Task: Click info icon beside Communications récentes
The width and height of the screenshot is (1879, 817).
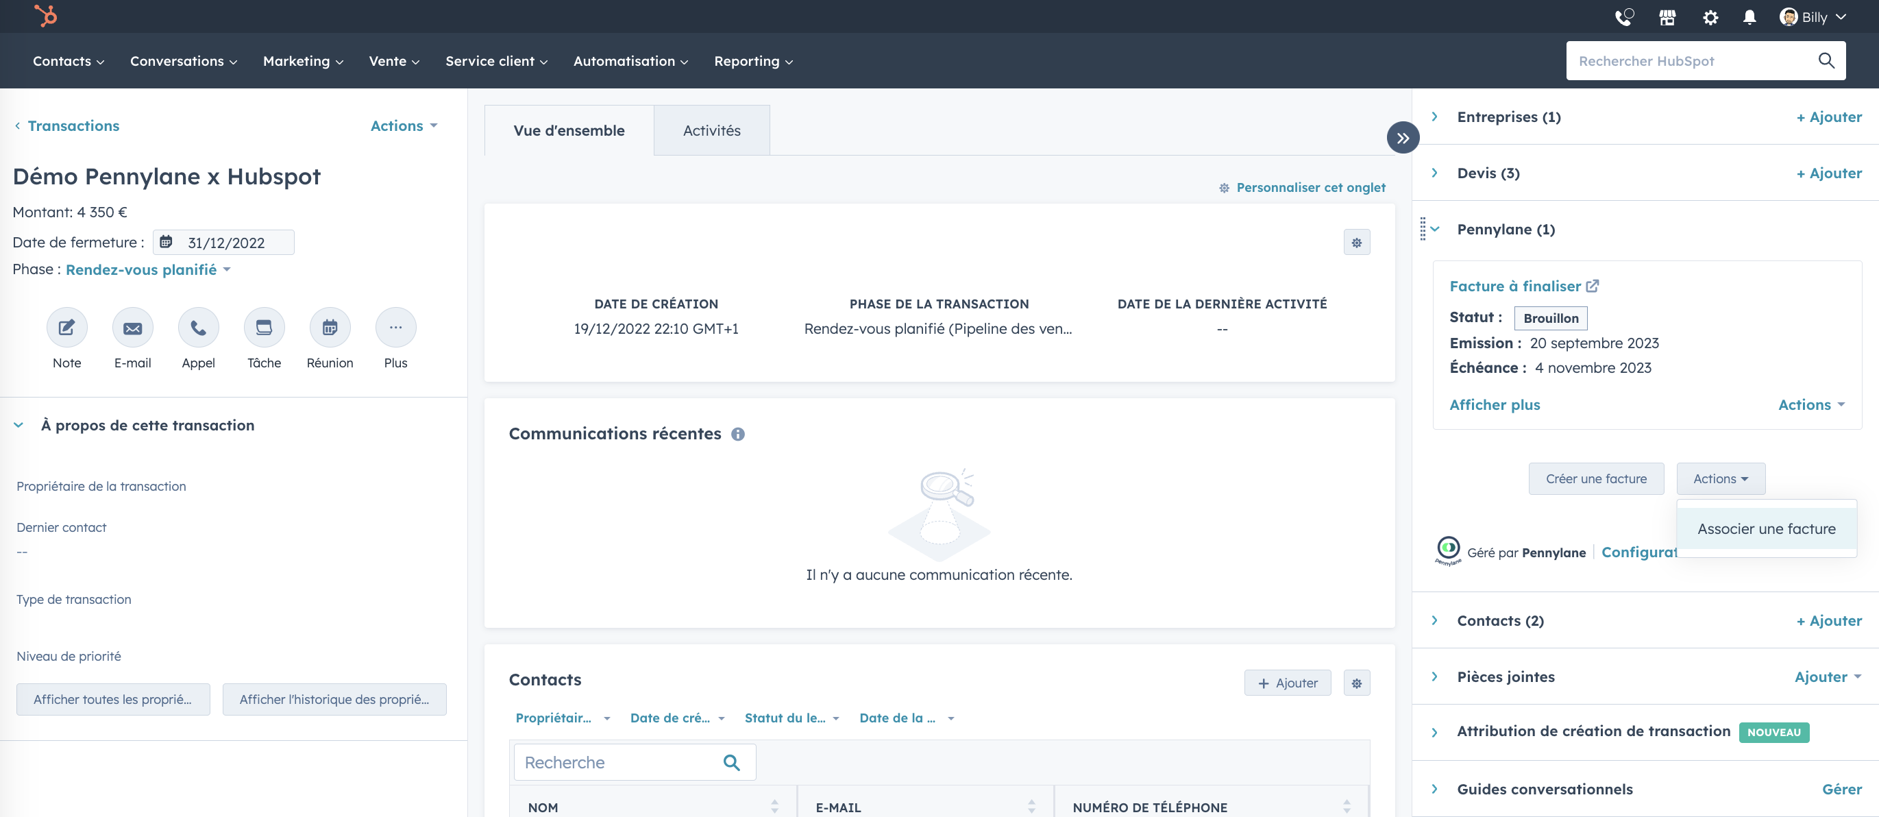Action: [737, 434]
